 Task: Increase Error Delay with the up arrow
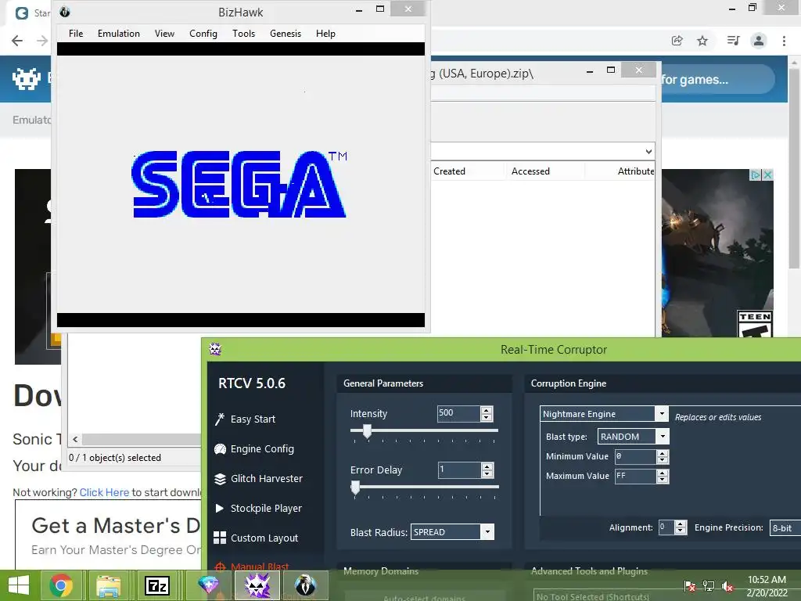pyautogui.click(x=487, y=466)
